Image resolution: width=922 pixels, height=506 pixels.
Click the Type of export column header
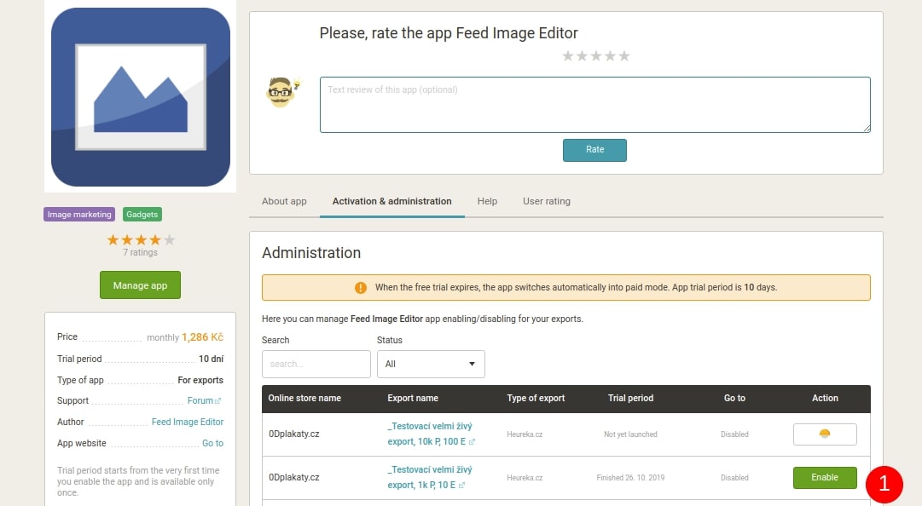(536, 398)
